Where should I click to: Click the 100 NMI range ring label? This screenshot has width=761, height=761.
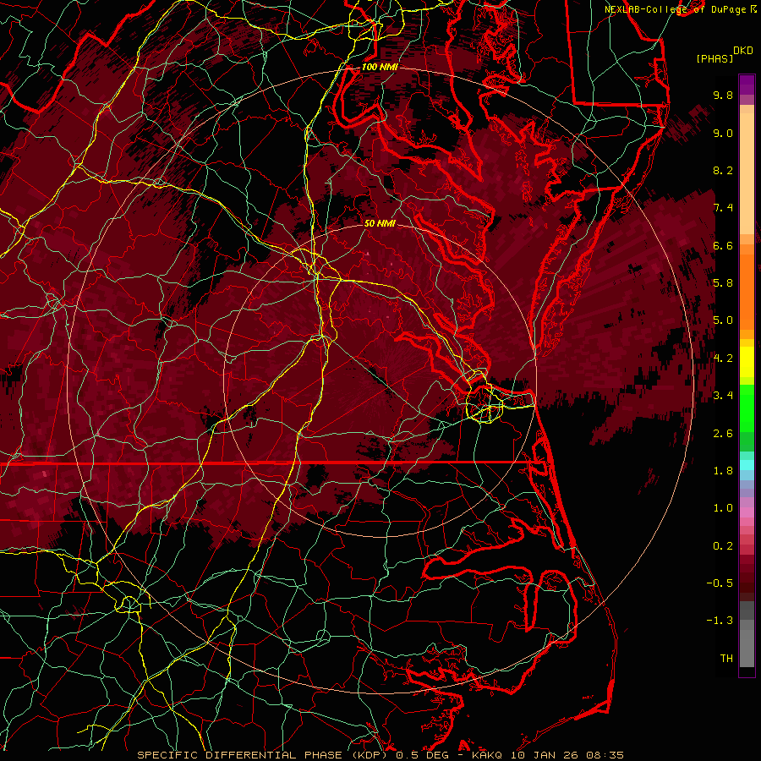coord(380,67)
